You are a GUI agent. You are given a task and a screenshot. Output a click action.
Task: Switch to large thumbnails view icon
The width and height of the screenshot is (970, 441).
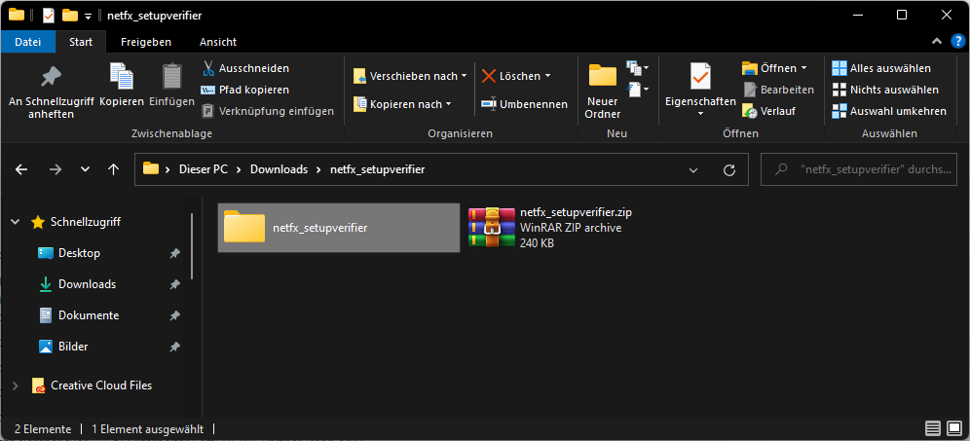coord(954,428)
